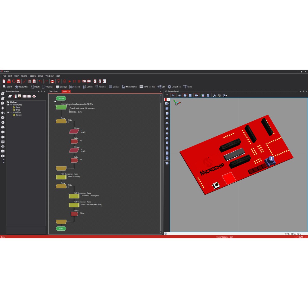Toggle the arrow cursor select mode in System Panel
This screenshot has height=308, width=308.
pos(173,95)
